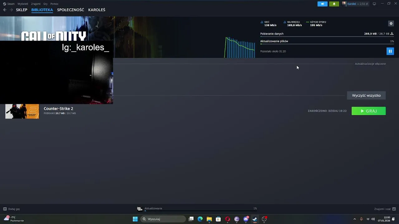Click bottom bar Call of Duty icon

(140, 209)
